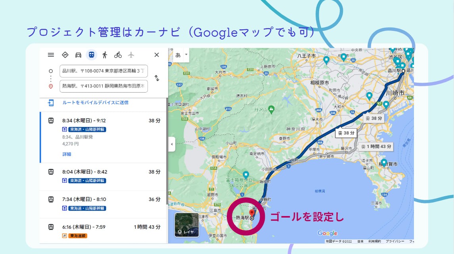Click 東海道・山陽新幹線 badge in 8:34 route
454x254 pixels.
(87, 129)
